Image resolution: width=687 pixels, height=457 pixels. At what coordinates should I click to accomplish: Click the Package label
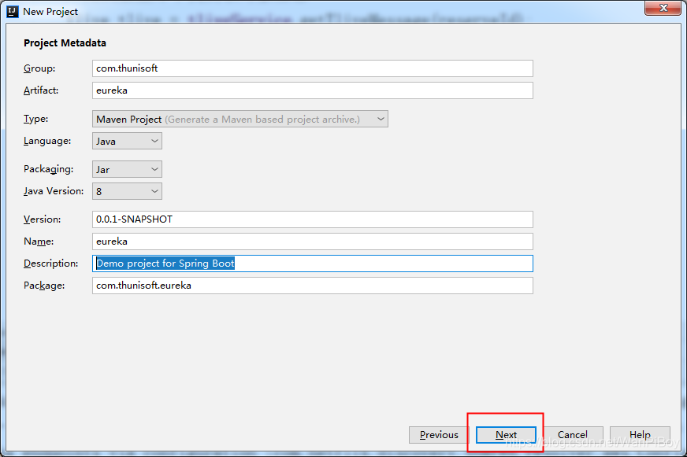click(44, 286)
